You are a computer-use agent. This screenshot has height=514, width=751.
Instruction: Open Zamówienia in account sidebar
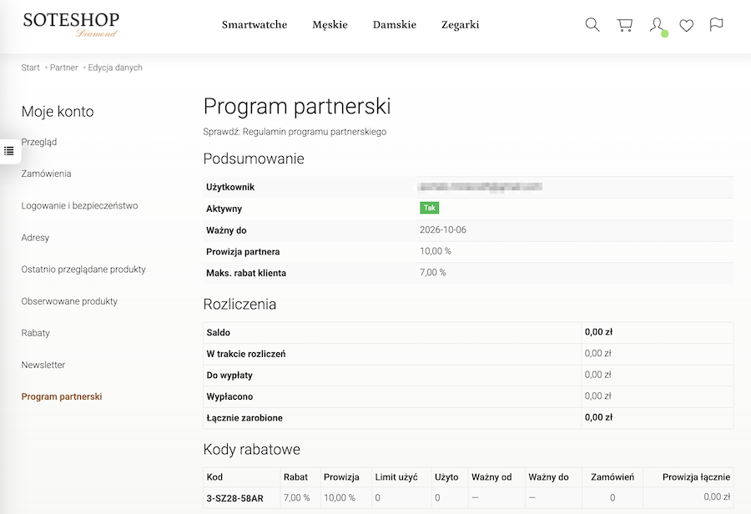46,174
